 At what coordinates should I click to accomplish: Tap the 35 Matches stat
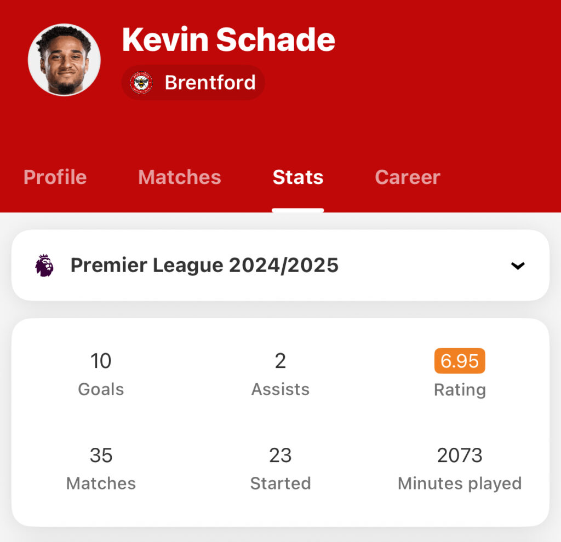[101, 469]
